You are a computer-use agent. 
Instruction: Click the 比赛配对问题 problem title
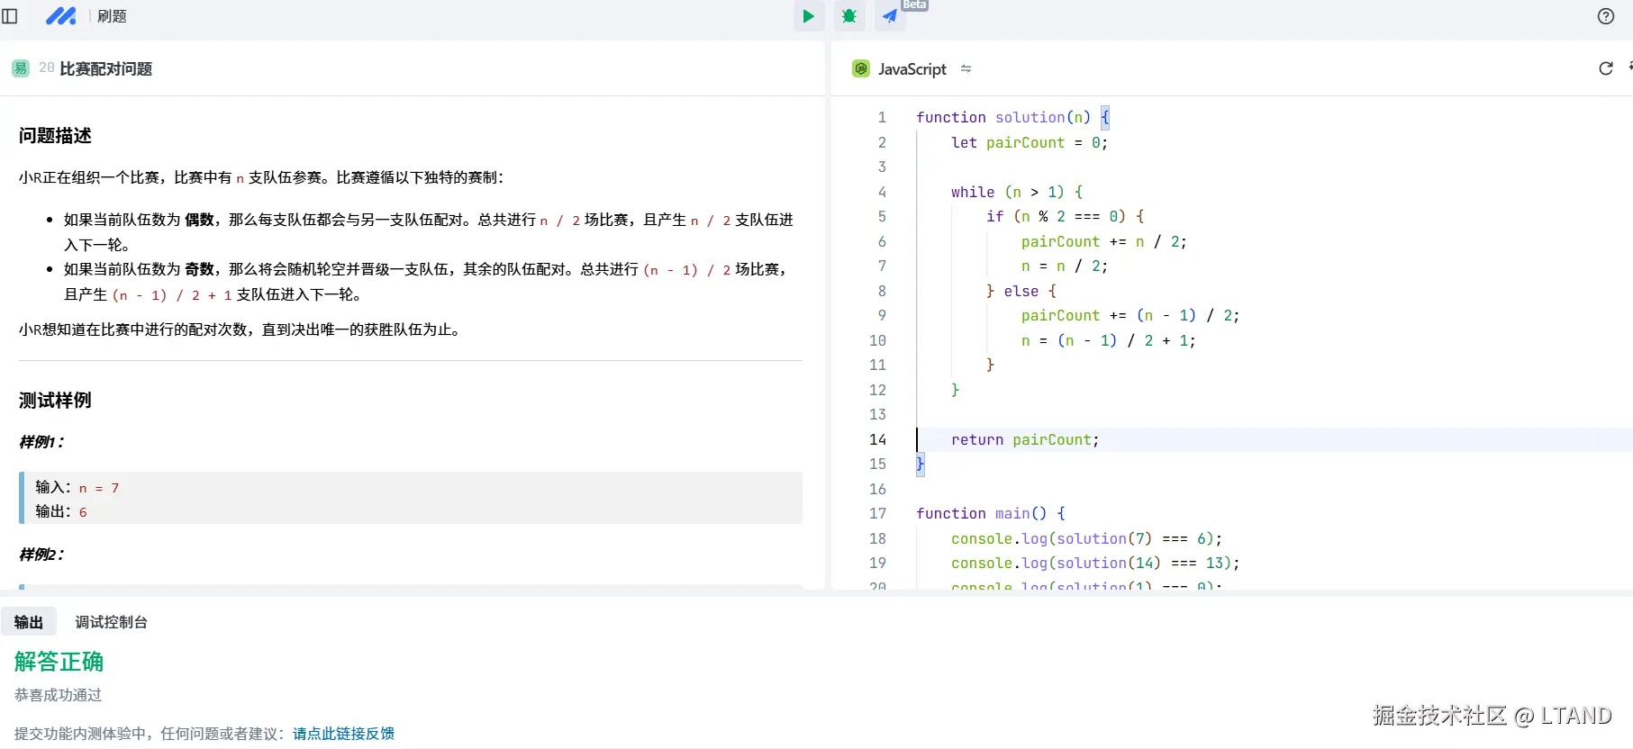click(x=105, y=68)
